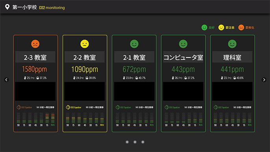Image resolution: width=270 pixels, height=152 pixels.
Task: Click green smiley on コンピュータ室 card
Action: pos(183,44)
